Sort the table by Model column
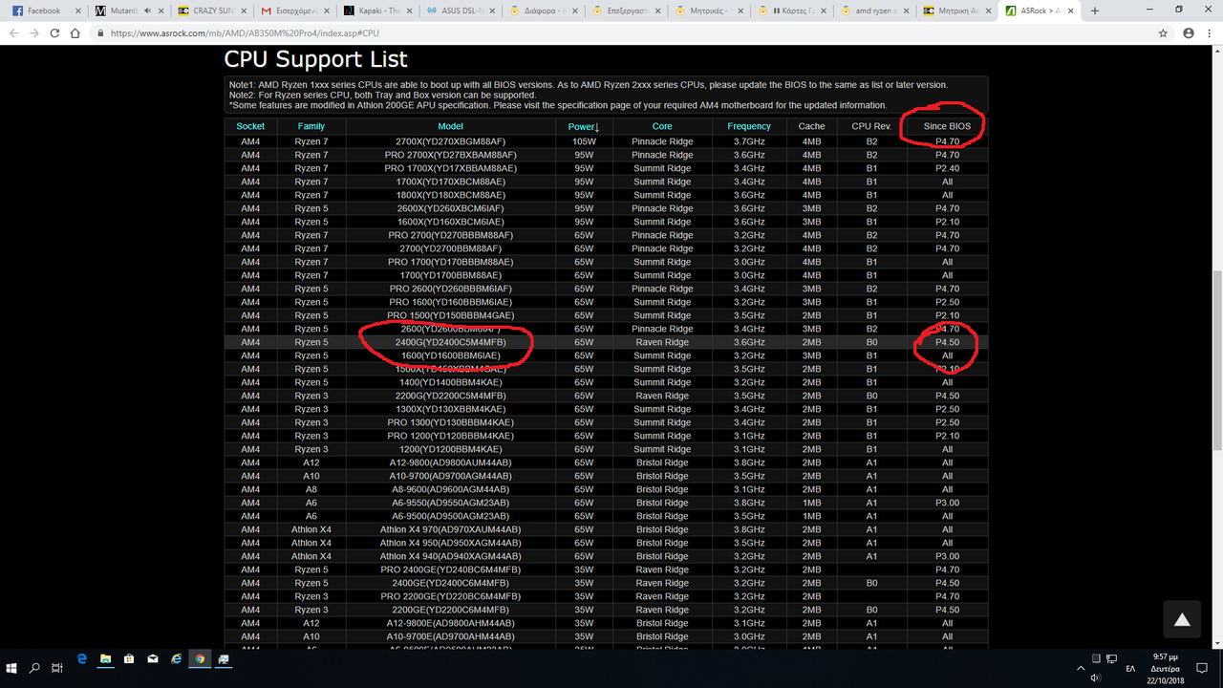This screenshot has width=1223, height=688. pos(451,126)
